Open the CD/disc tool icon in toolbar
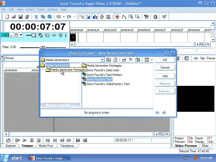216x162 pixels. point(155,17)
